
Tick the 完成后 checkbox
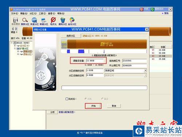coord(67,99)
